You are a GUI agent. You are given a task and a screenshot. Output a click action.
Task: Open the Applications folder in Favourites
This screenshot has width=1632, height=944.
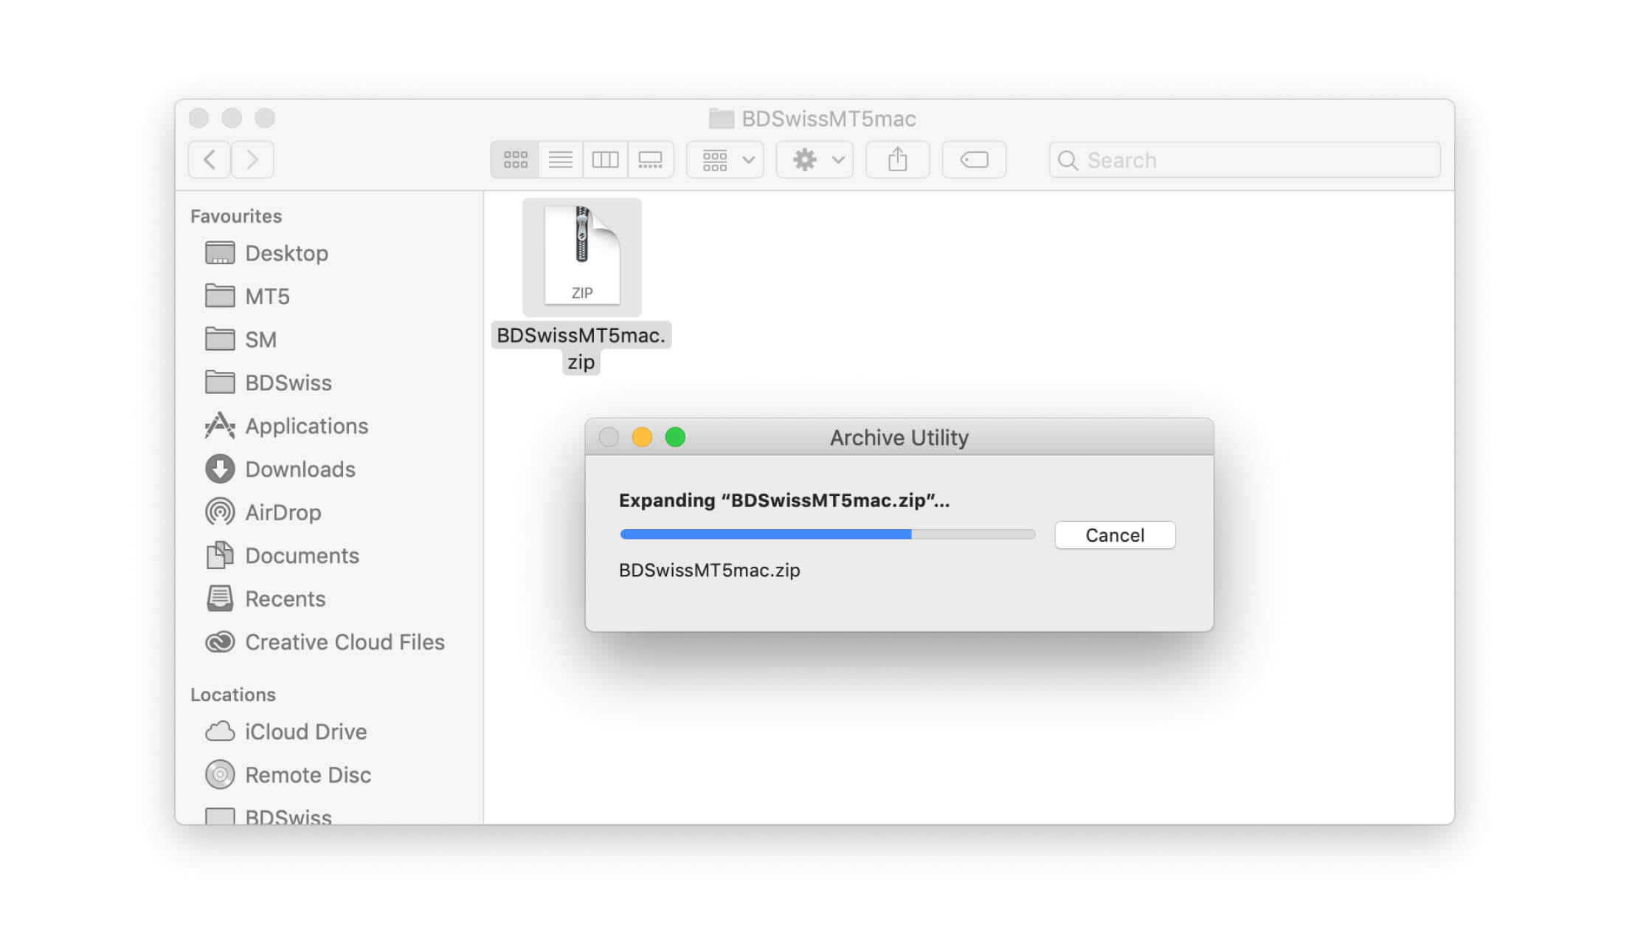pos(305,425)
